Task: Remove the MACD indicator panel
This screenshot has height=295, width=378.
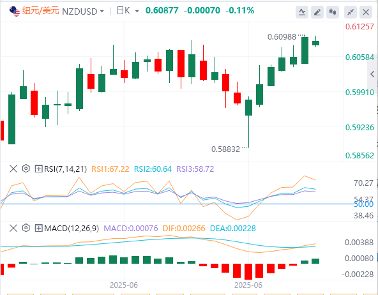Action: 13,228
